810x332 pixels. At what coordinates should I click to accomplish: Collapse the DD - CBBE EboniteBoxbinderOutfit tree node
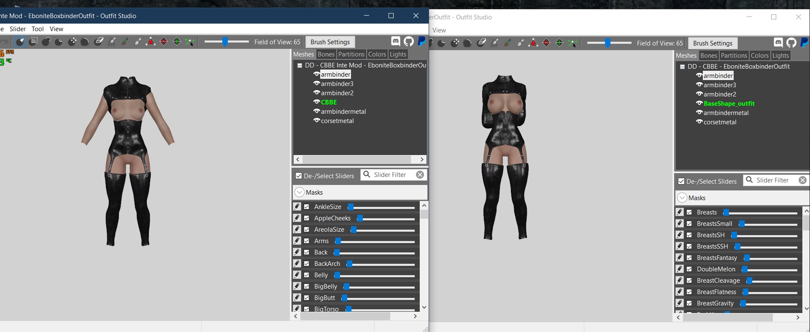(682, 67)
